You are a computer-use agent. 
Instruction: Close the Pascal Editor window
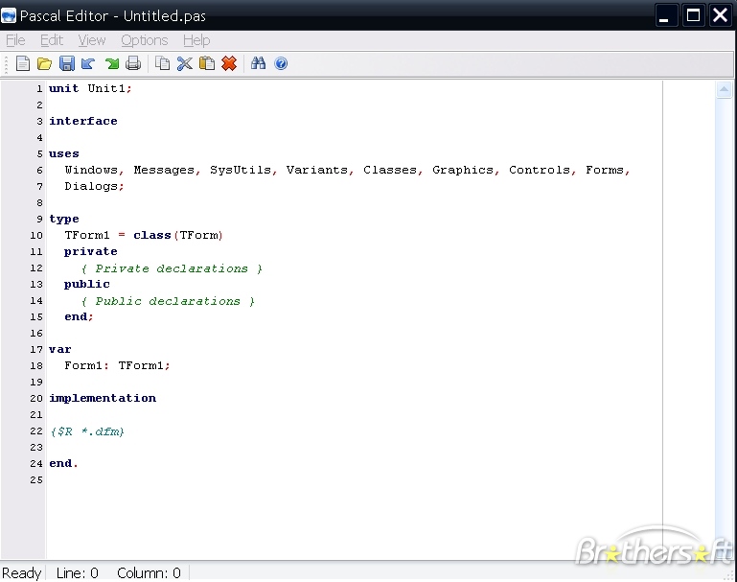tap(721, 15)
